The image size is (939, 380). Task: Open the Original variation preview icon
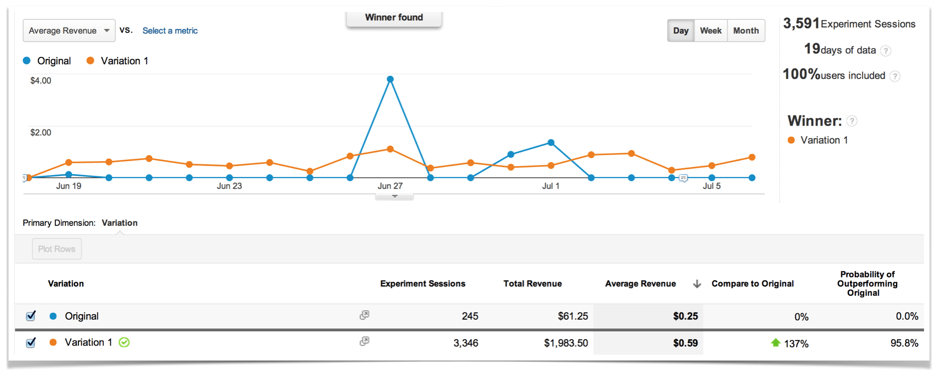pos(364,315)
